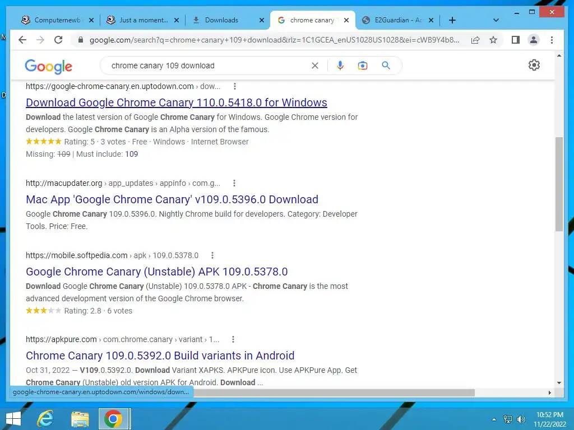Show hidden system tray icons
The width and height of the screenshot is (574, 430).
point(494,419)
